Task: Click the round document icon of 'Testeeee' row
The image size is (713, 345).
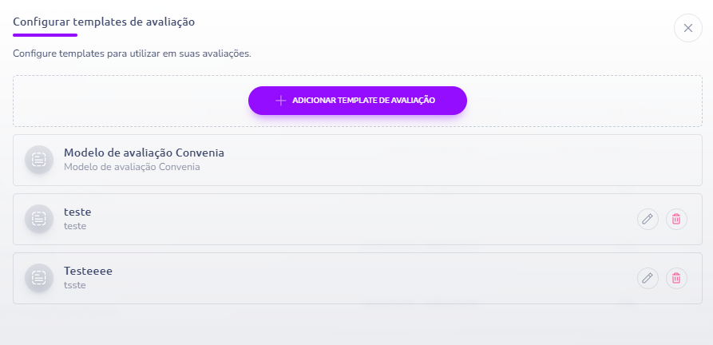Action: tap(39, 278)
